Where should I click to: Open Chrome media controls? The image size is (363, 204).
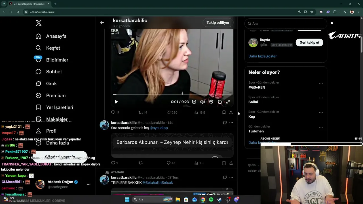tap(345, 12)
